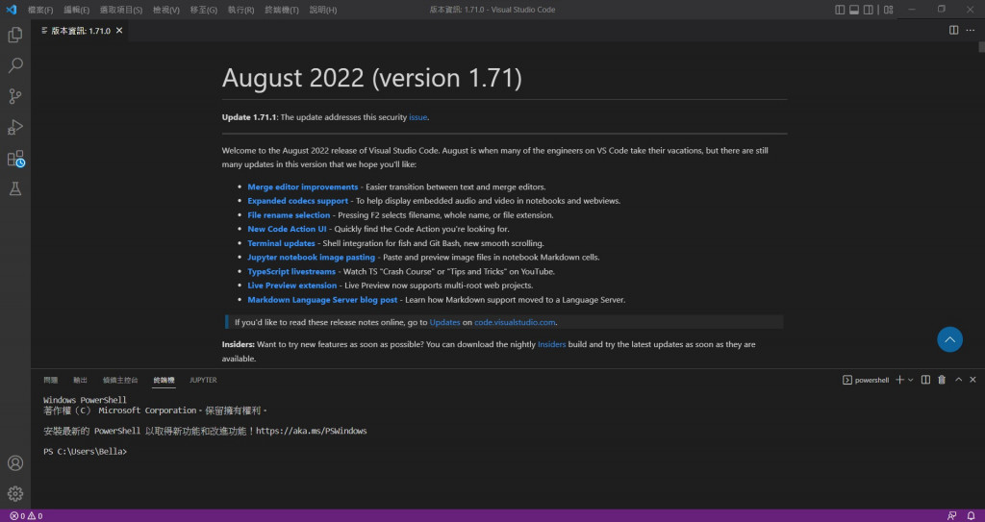Click the https://aka.ms/PSWindows terminal URL
Screen dimensions: 985x522
[312, 431]
